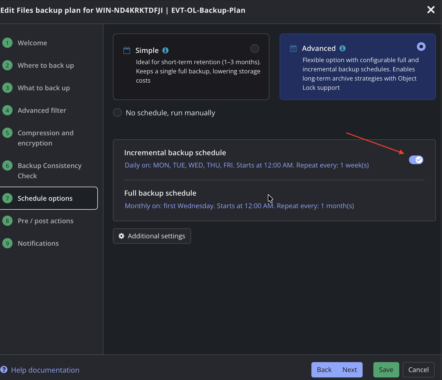Go to Compression and encryption step

click(x=46, y=138)
